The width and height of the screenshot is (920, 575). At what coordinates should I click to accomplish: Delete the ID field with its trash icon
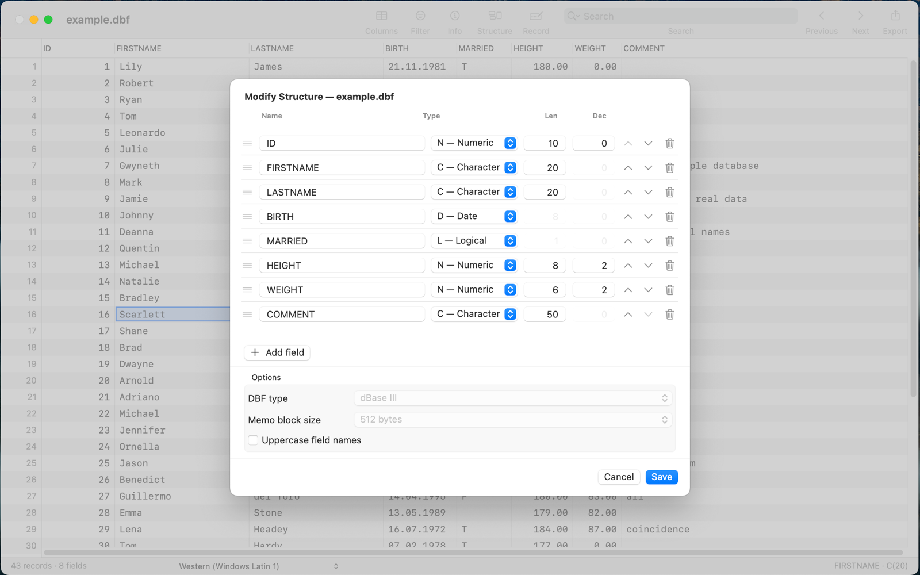coord(670,143)
